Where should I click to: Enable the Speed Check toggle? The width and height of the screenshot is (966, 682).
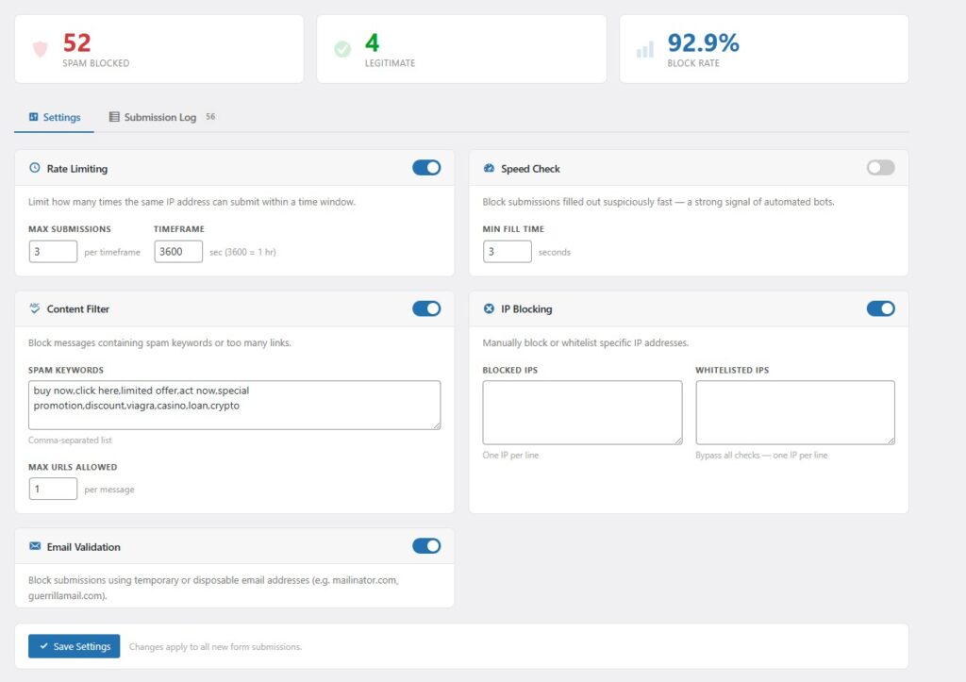click(880, 168)
